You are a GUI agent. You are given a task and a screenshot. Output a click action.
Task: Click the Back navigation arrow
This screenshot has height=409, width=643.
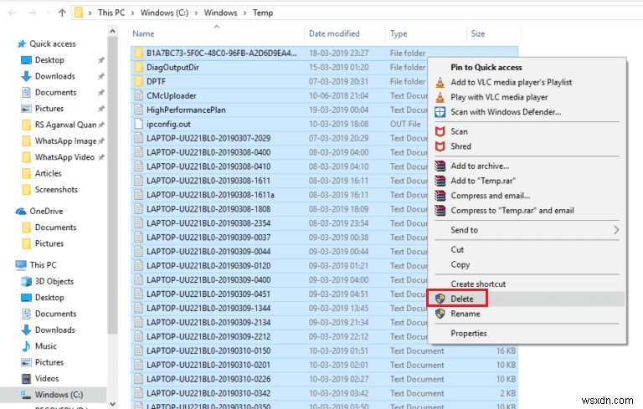click(x=13, y=13)
